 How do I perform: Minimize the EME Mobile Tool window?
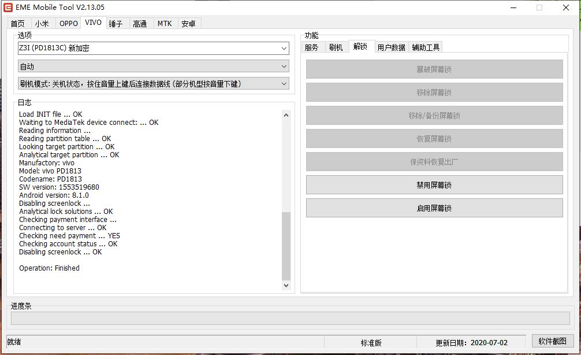[x=513, y=8]
